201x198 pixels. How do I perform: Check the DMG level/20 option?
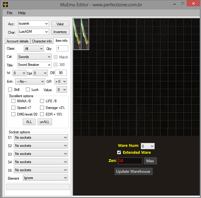point(13,114)
